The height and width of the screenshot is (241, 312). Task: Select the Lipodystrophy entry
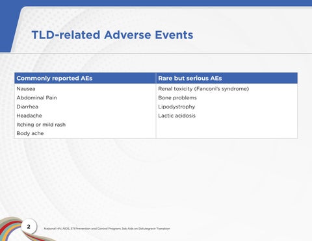point(177,107)
